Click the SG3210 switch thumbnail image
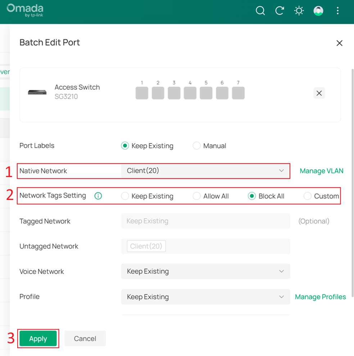The width and height of the screenshot is (354, 356). pyautogui.click(x=37, y=92)
